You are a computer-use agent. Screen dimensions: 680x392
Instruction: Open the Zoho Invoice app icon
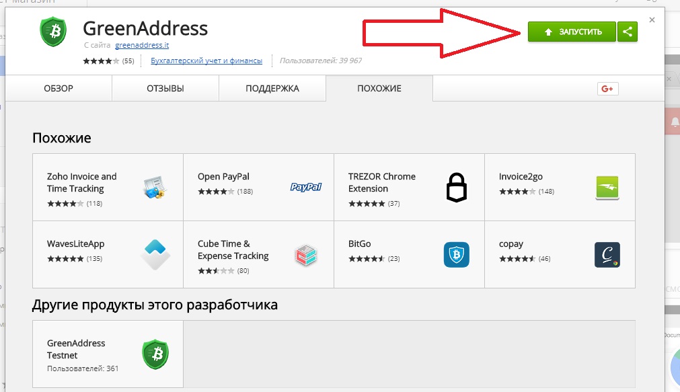pyautogui.click(x=155, y=188)
